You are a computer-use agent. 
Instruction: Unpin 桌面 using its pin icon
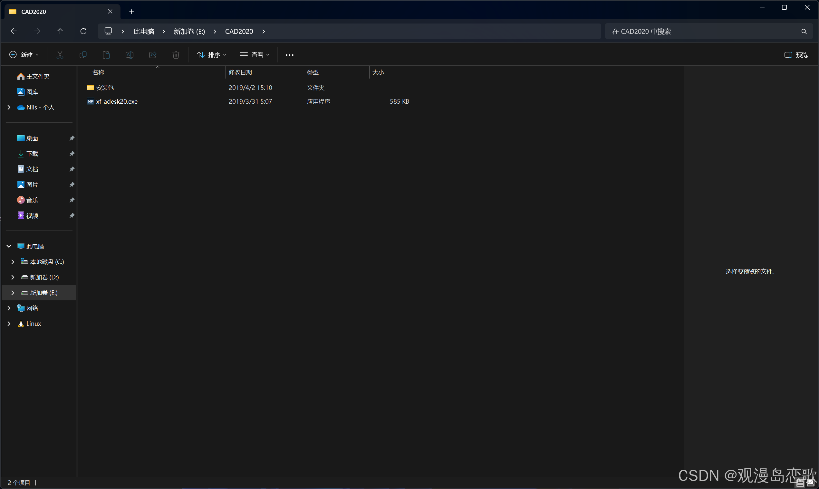click(x=72, y=138)
